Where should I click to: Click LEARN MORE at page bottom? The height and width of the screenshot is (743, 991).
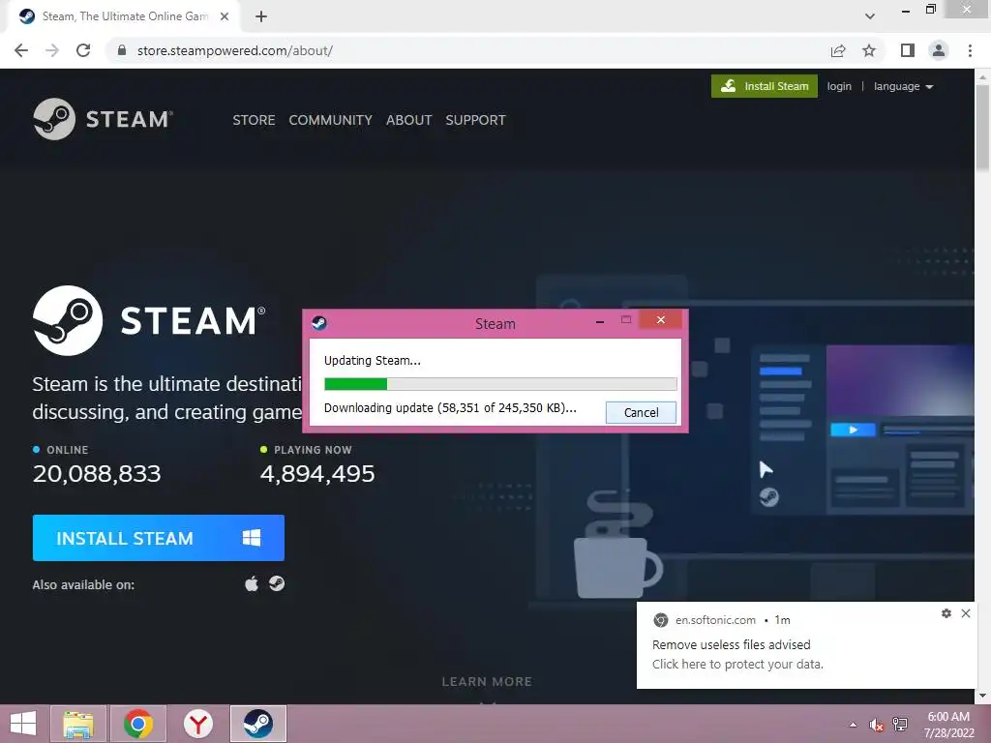(x=487, y=682)
